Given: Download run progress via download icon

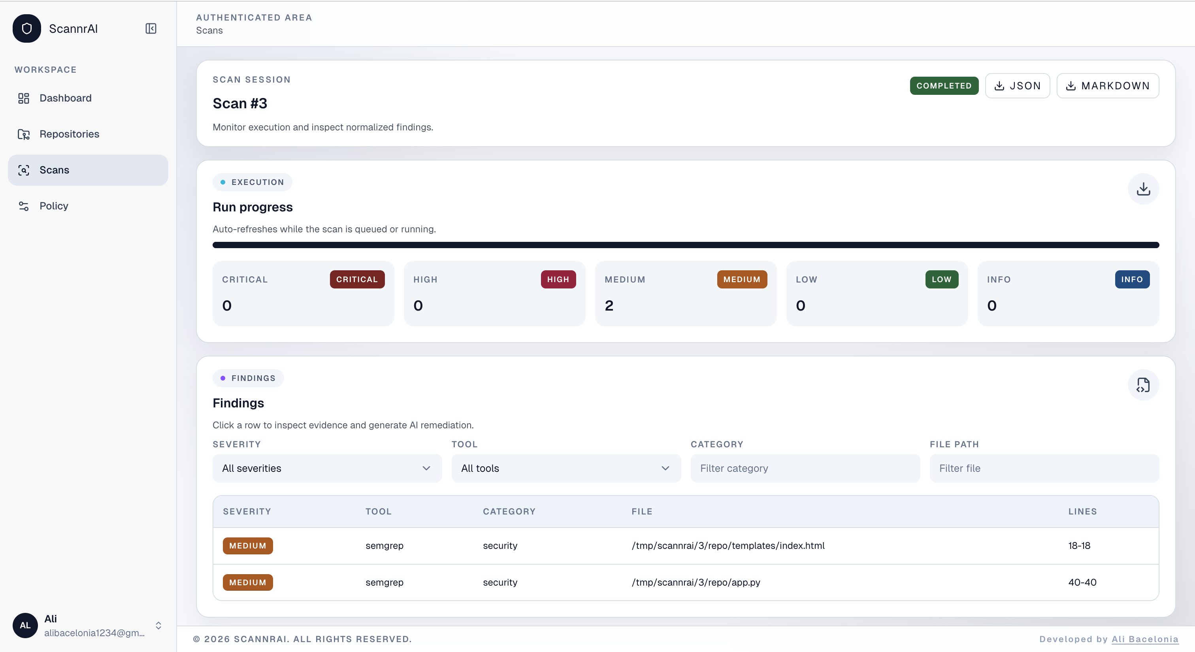Looking at the screenshot, I should (1143, 189).
